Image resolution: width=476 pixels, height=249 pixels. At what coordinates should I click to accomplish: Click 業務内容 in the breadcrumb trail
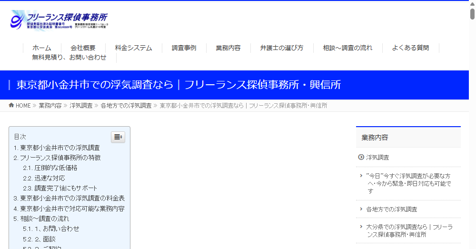pos(50,106)
